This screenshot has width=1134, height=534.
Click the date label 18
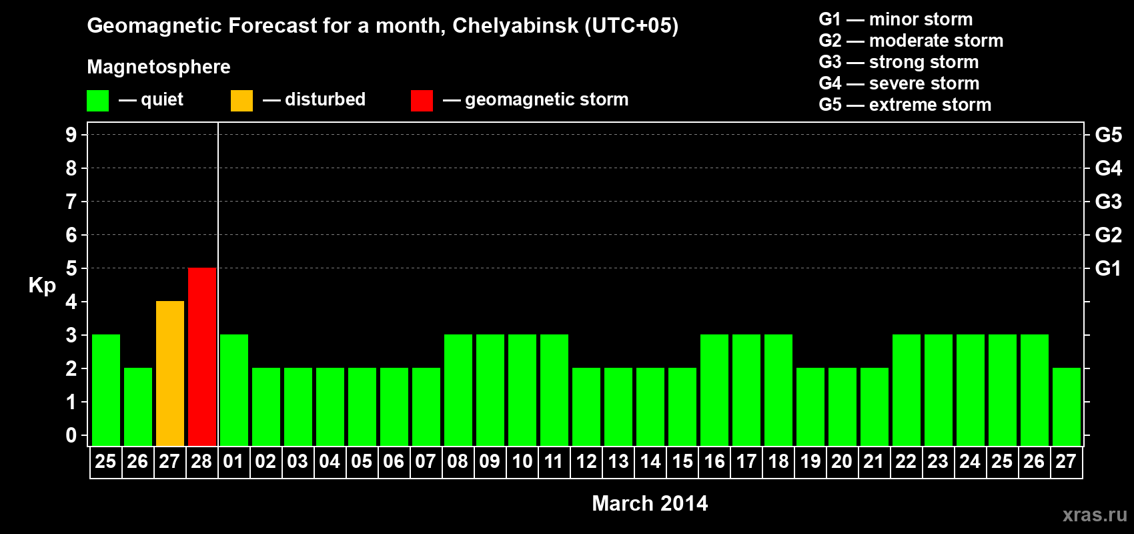[778, 462]
